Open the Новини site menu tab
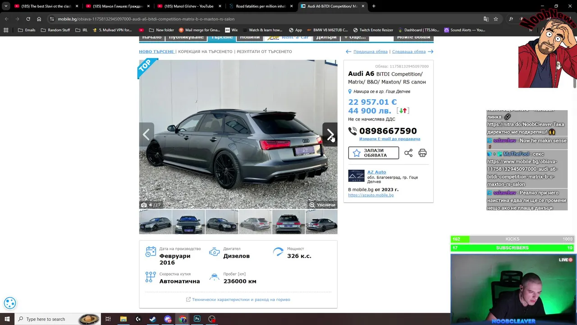Viewport: 577px width, 325px height. click(250, 38)
